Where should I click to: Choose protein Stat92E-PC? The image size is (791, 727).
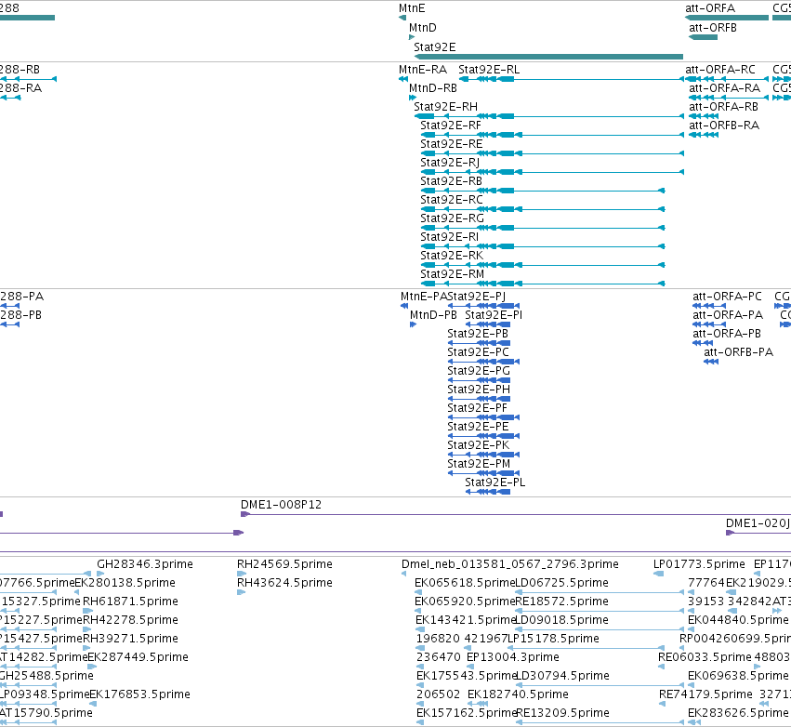[479, 352]
